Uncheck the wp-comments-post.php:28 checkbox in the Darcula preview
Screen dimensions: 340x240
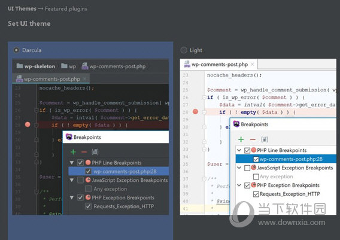(88, 171)
